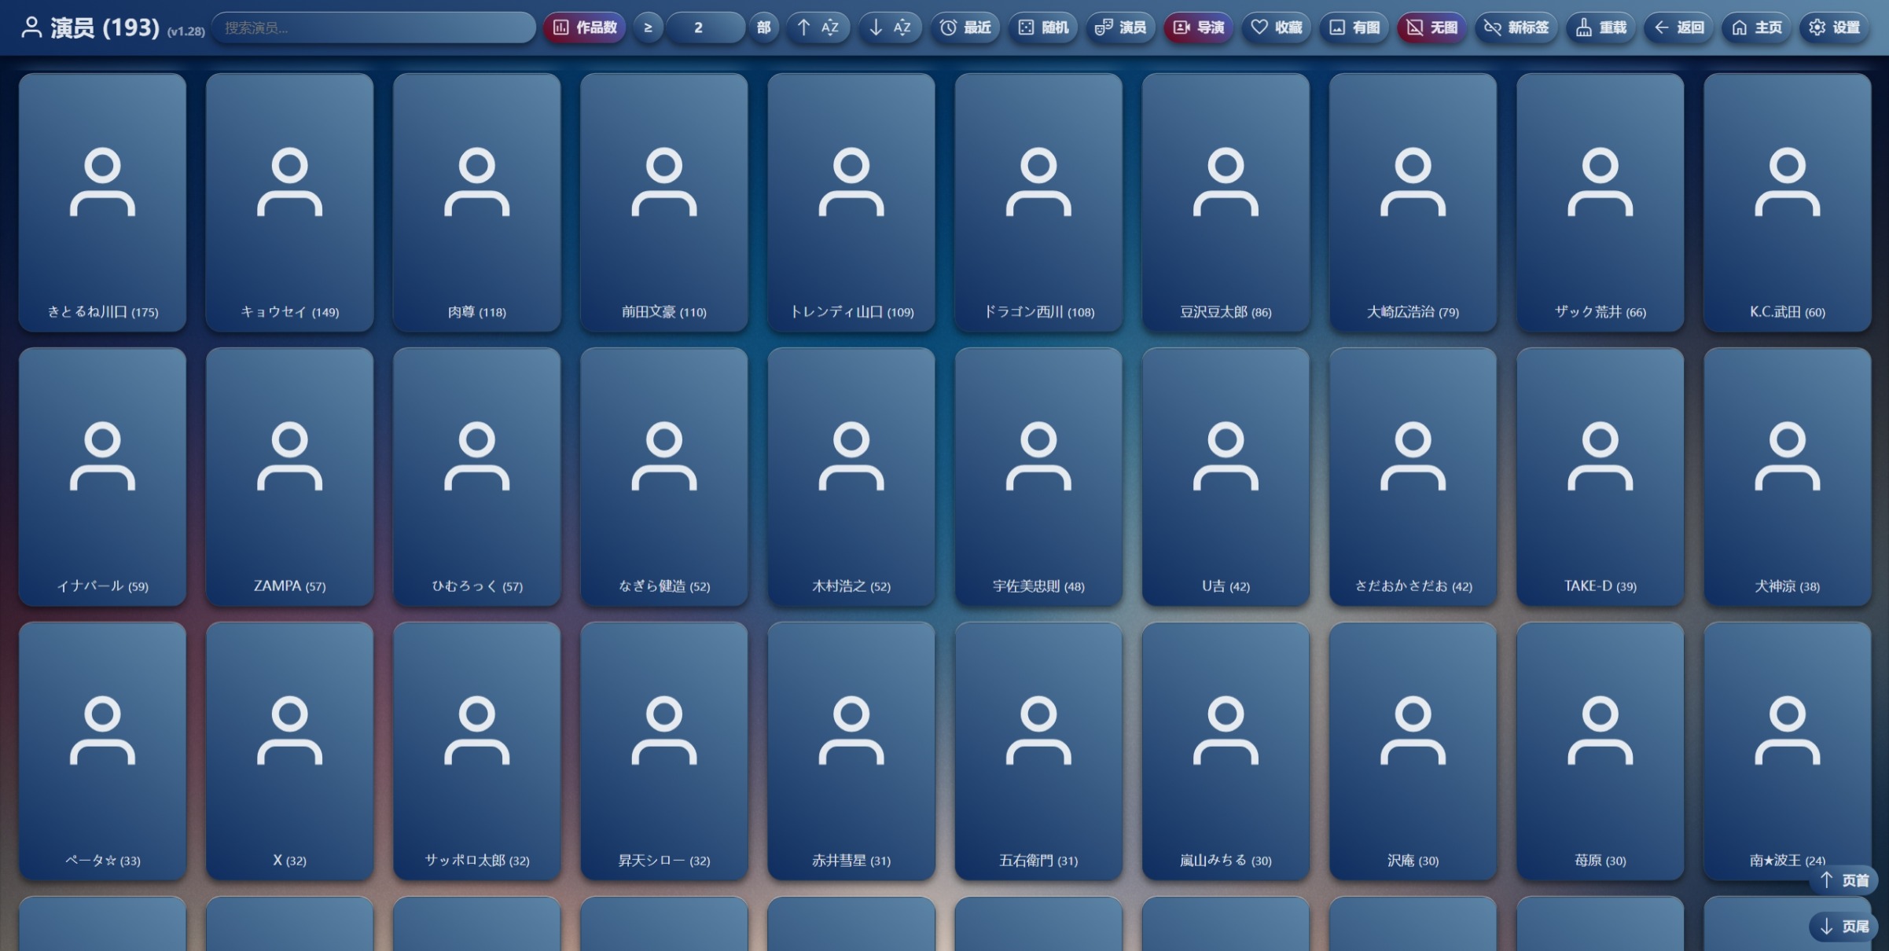Open the TAKE-D (39) card

click(x=1600, y=476)
